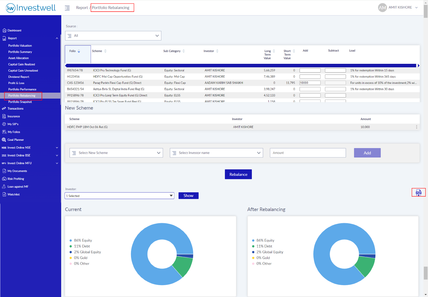Click the Debt legend in Current chart
The height and width of the screenshot is (297, 428).
[80, 246]
